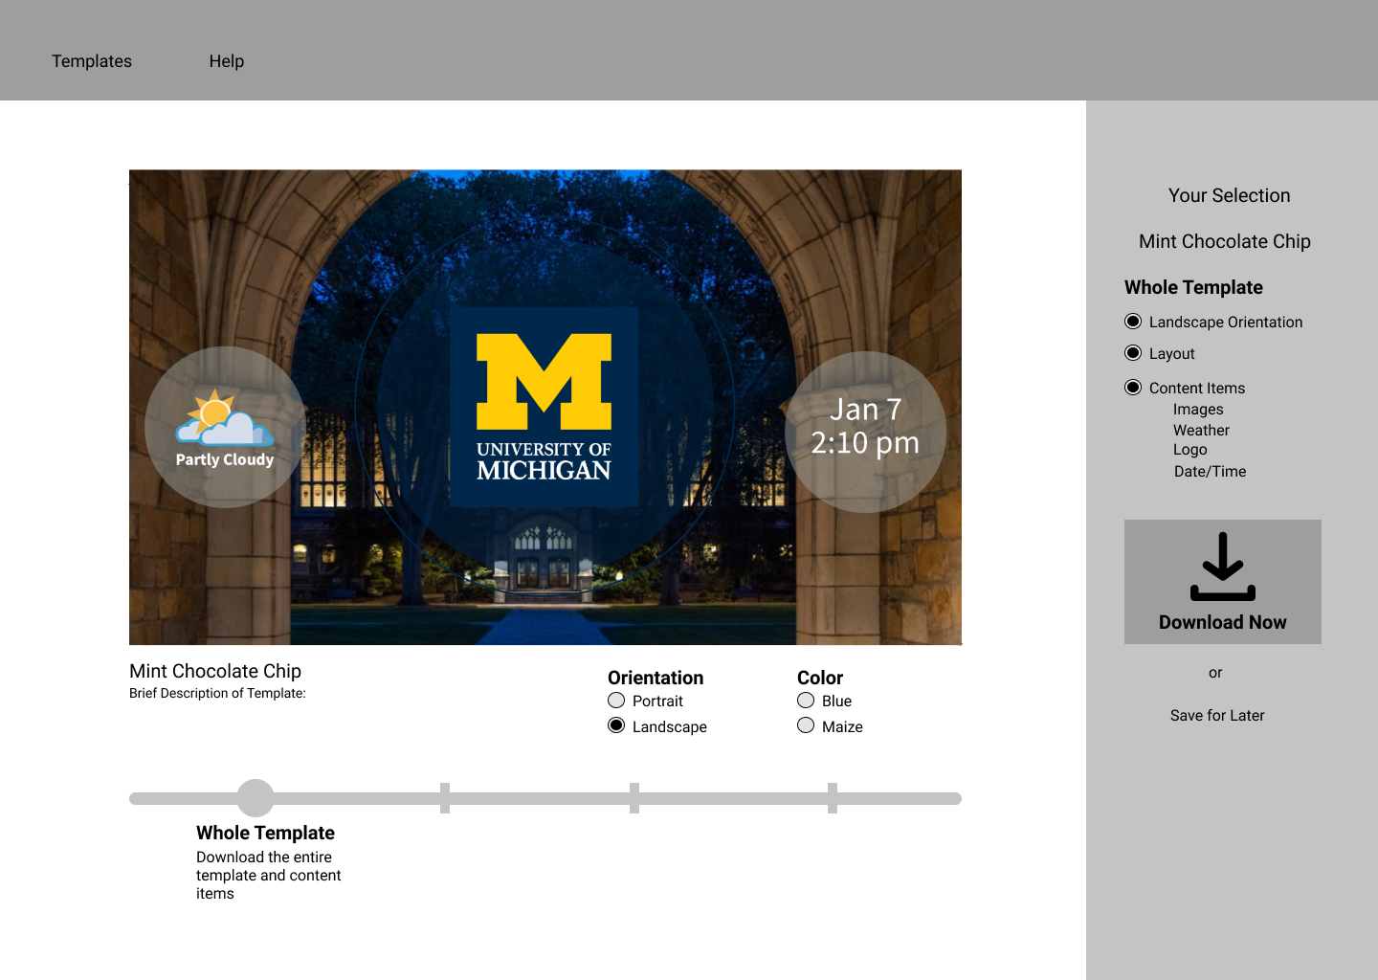Open the Templates menu
This screenshot has width=1378, height=980.
click(92, 61)
